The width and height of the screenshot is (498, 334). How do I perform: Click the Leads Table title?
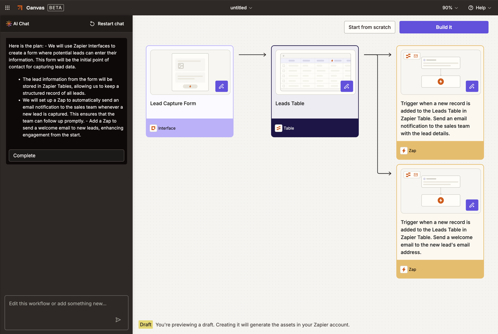click(290, 103)
